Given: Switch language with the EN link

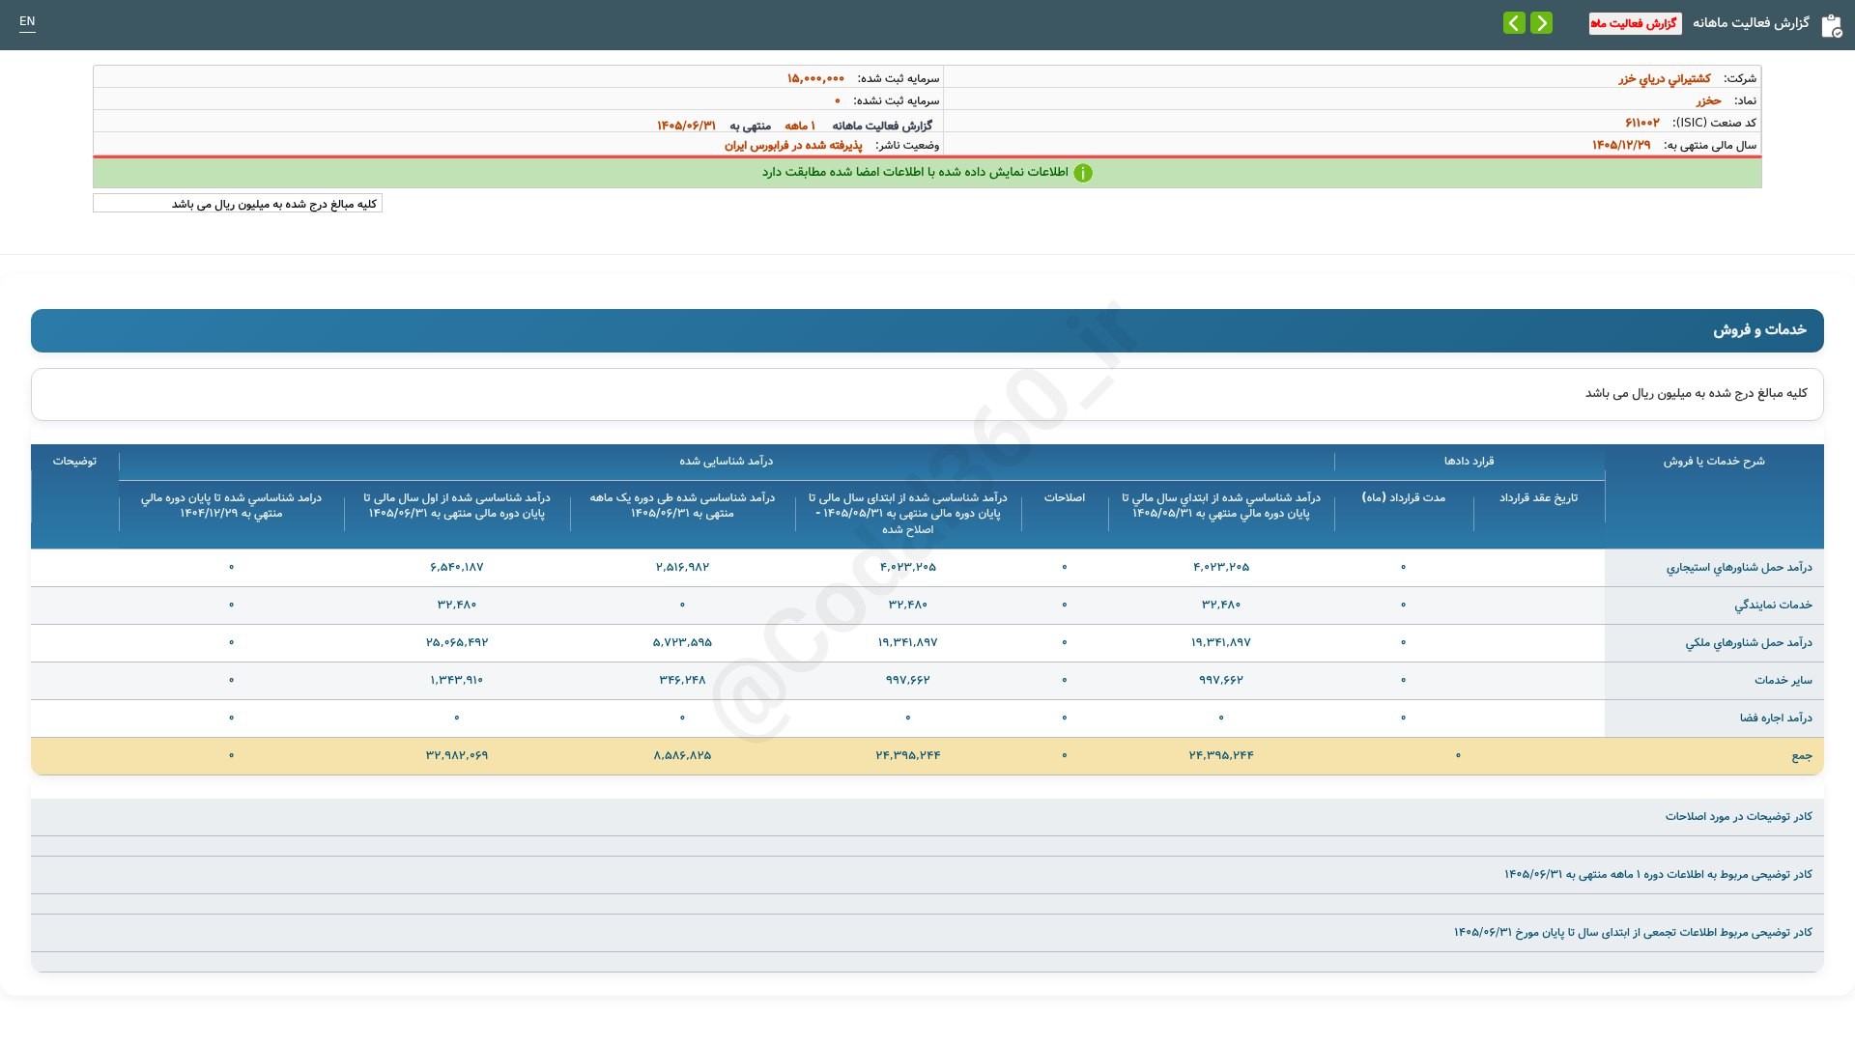Looking at the screenshot, I should pos(27,21).
